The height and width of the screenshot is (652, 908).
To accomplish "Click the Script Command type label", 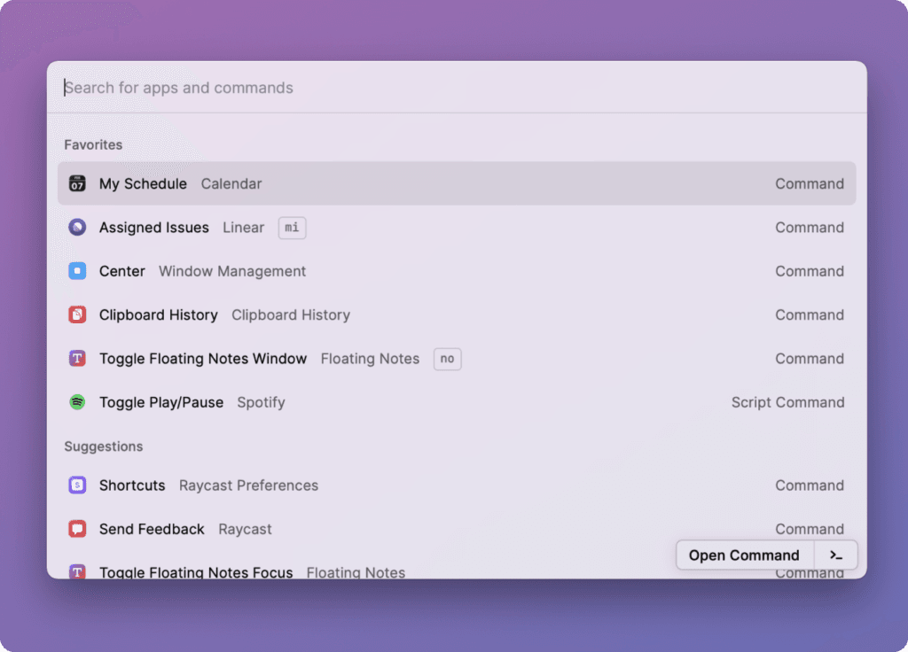I will tap(787, 402).
